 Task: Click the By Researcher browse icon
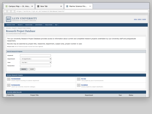point(9,85)
